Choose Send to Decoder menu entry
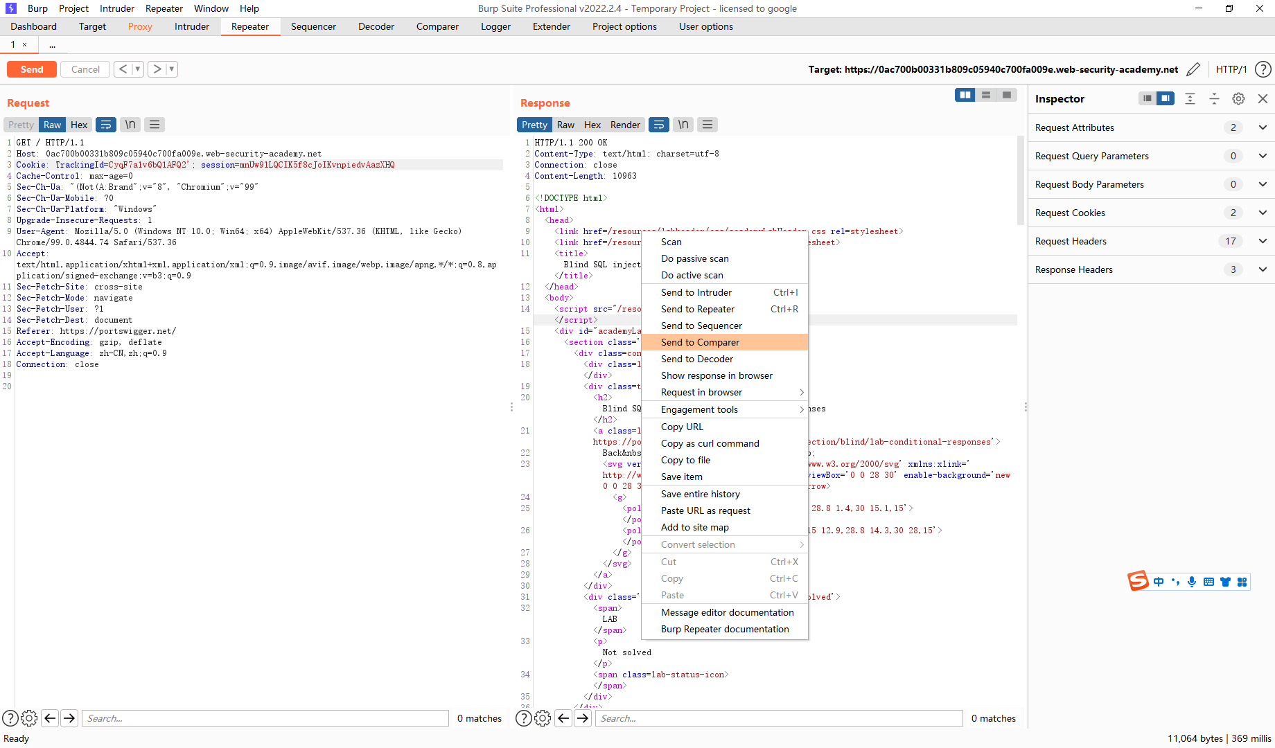The height and width of the screenshot is (748, 1275). (x=725, y=359)
